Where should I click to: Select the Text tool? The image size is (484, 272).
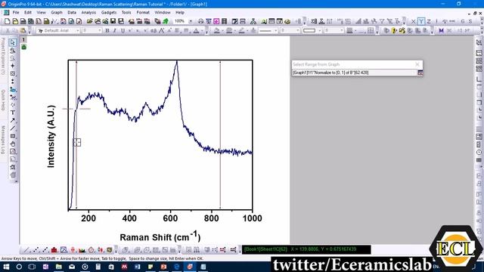pos(13,113)
